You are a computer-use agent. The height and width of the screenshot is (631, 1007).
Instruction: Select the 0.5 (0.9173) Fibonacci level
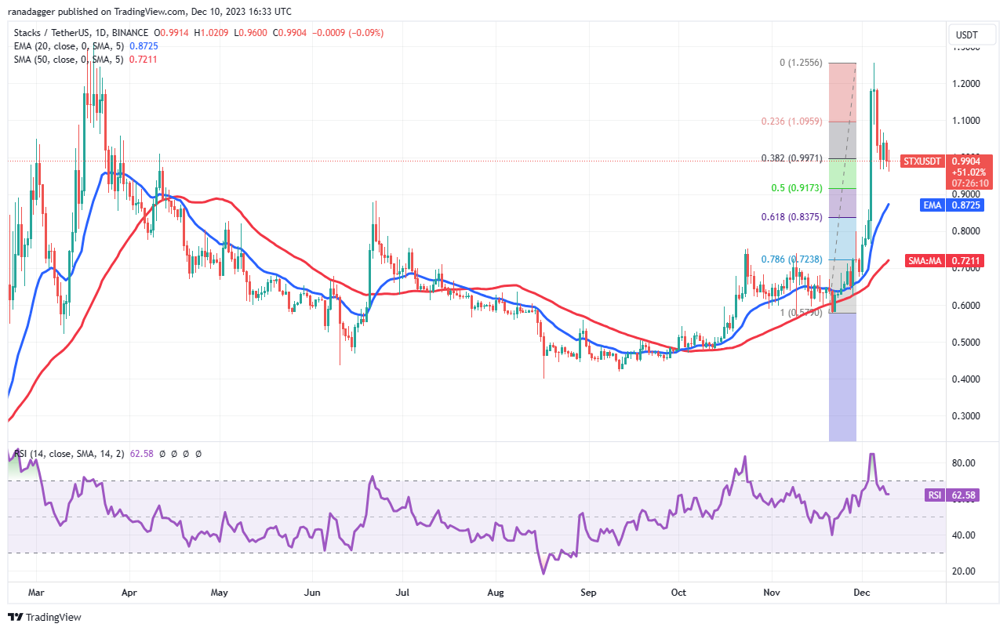[x=795, y=189]
